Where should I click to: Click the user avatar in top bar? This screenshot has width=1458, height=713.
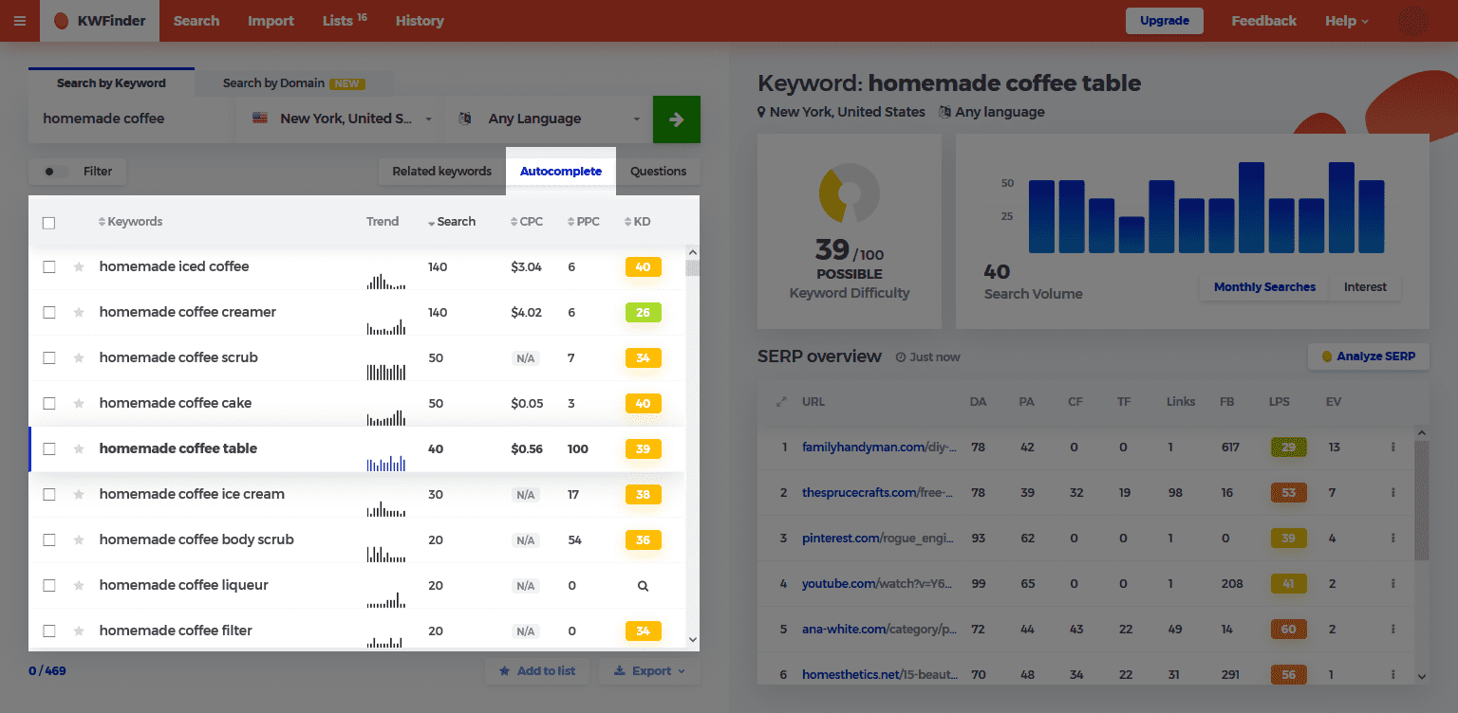pos(1412,21)
